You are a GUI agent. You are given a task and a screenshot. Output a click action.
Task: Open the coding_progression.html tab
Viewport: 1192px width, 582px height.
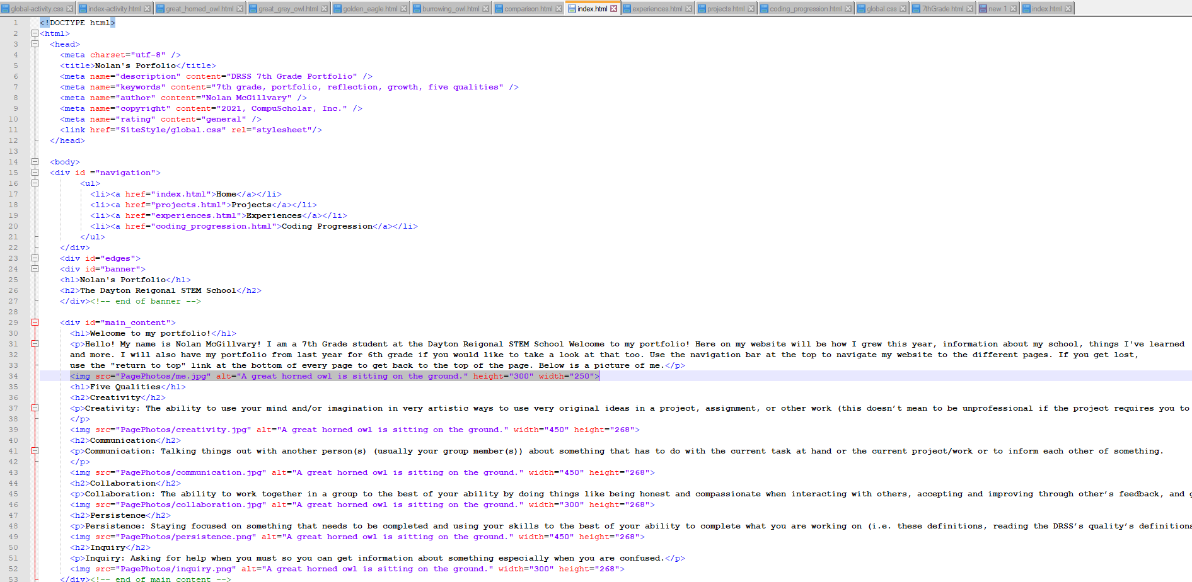pos(806,9)
